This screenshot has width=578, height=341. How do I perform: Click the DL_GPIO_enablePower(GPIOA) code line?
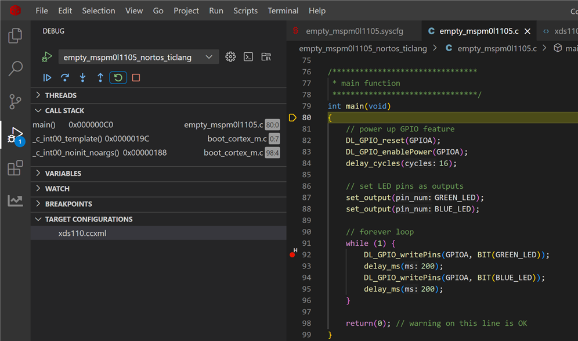(407, 152)
